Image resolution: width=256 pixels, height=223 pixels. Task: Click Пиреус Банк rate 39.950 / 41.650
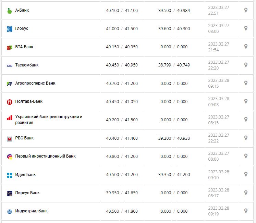pyautogui.click(x=122, y=193)
